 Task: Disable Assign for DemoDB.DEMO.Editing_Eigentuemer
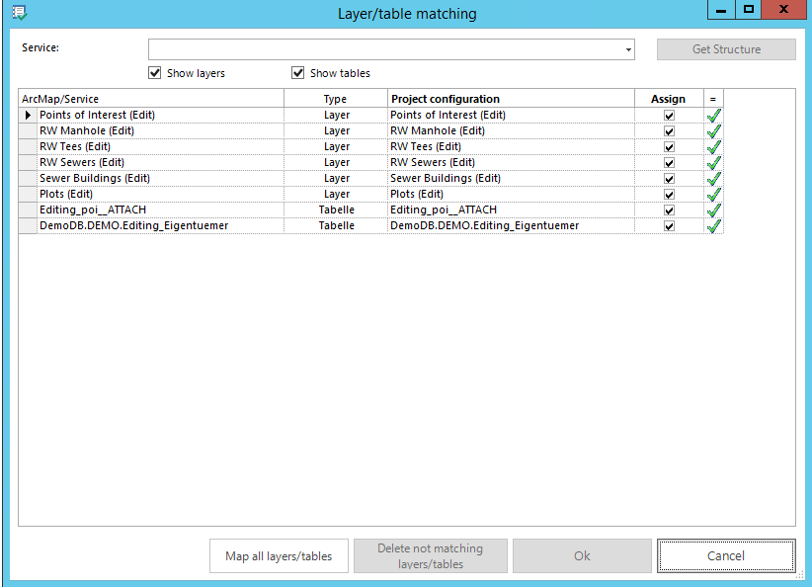tap(669, 225)
